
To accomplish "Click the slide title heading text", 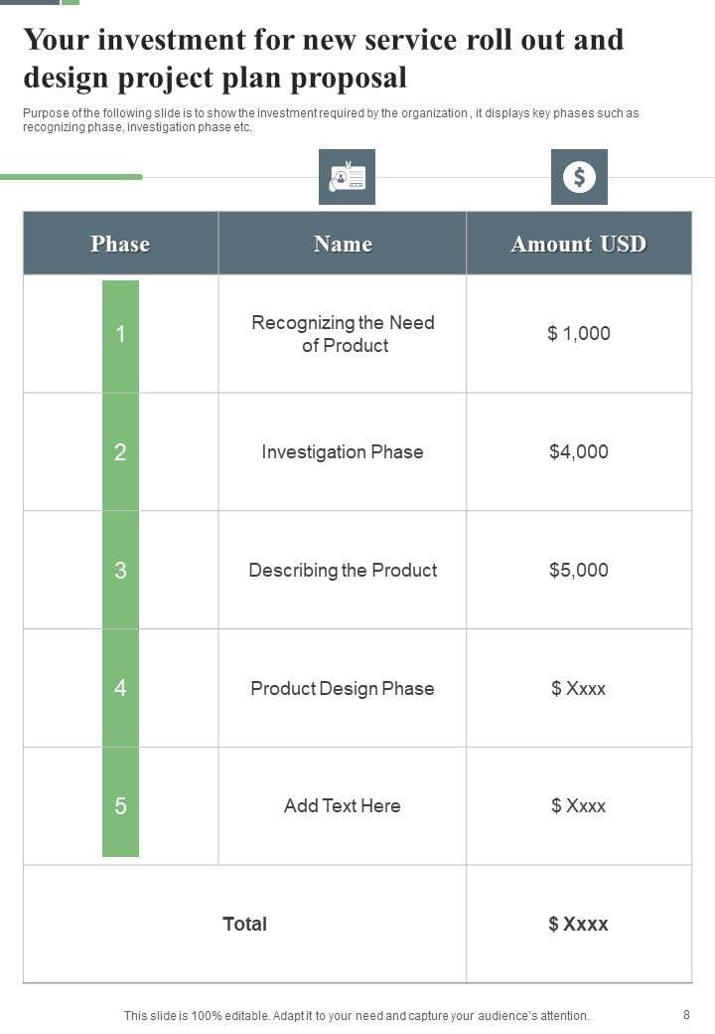I will (323, 58).
